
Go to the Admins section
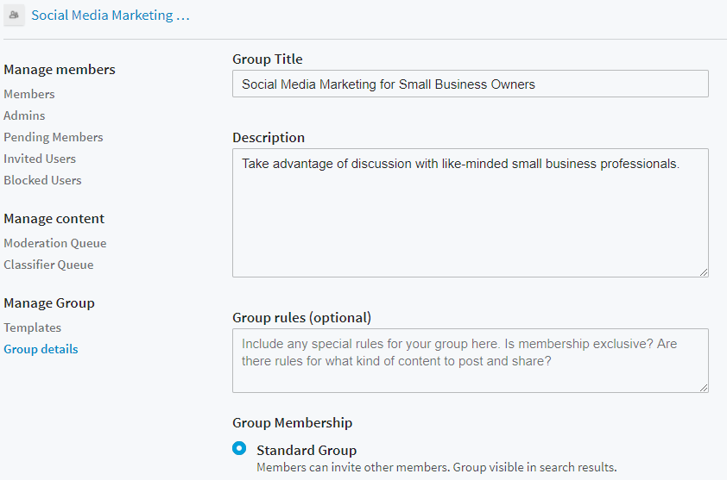tap(24, 115)
